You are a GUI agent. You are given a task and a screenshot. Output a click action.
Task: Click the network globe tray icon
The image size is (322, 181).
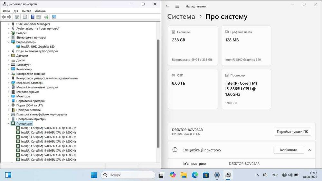pyautogui.click(x=284, y=175)
